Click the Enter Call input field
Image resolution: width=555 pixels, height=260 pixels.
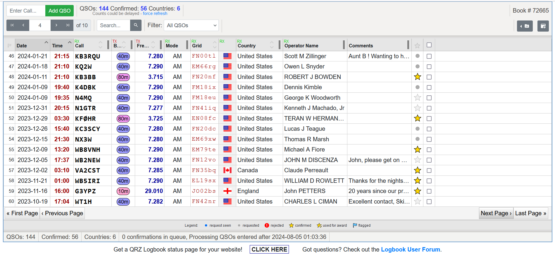26,11
